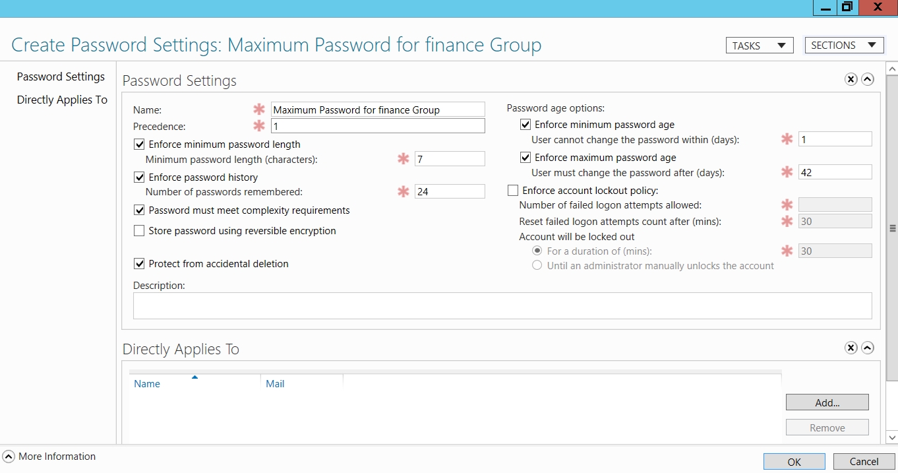Sort the list by Name column header
Viewport: 898px width, 473px height.
point(147,384)
